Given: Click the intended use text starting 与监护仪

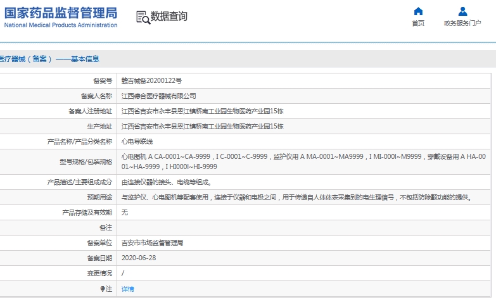Looking at the screenshot, I should tap(296, 198).
